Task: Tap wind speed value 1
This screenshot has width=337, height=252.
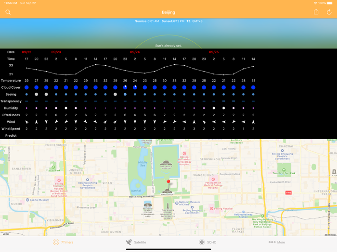Action: tap(243, 129)
